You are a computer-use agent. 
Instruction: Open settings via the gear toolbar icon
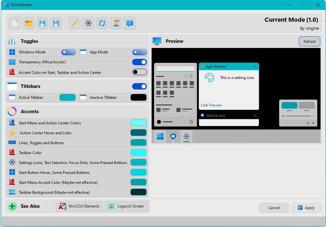pyautogui.click(x=88, y=23)
